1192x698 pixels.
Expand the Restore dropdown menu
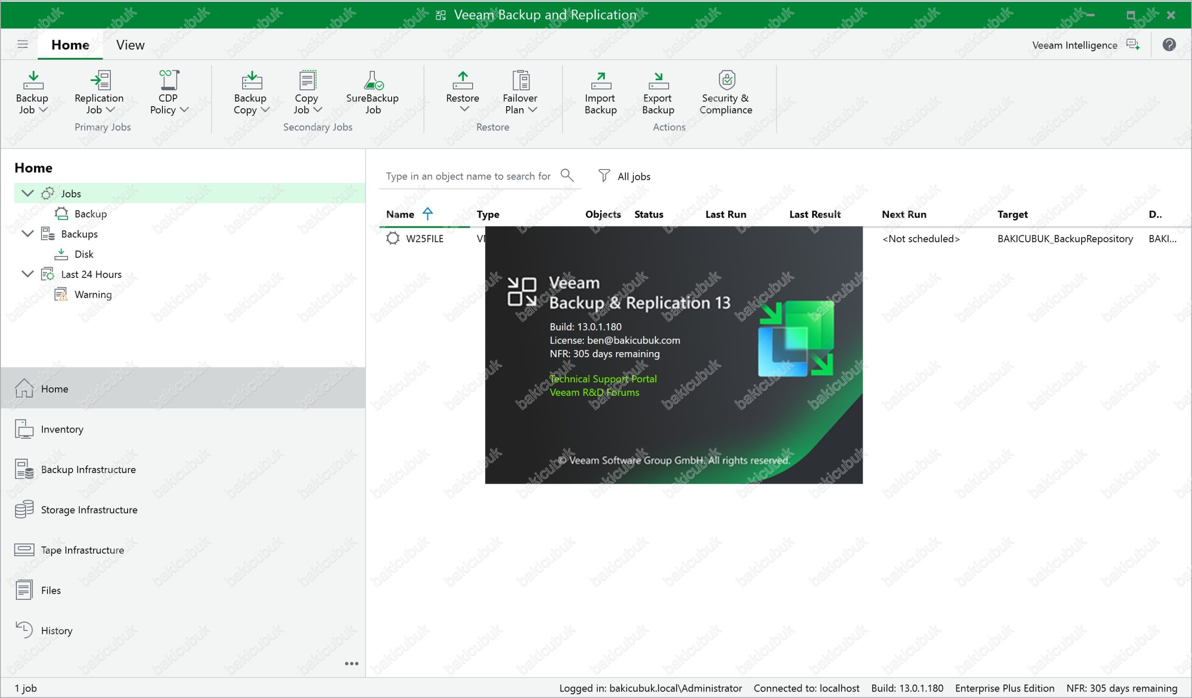tap(464, 109)
